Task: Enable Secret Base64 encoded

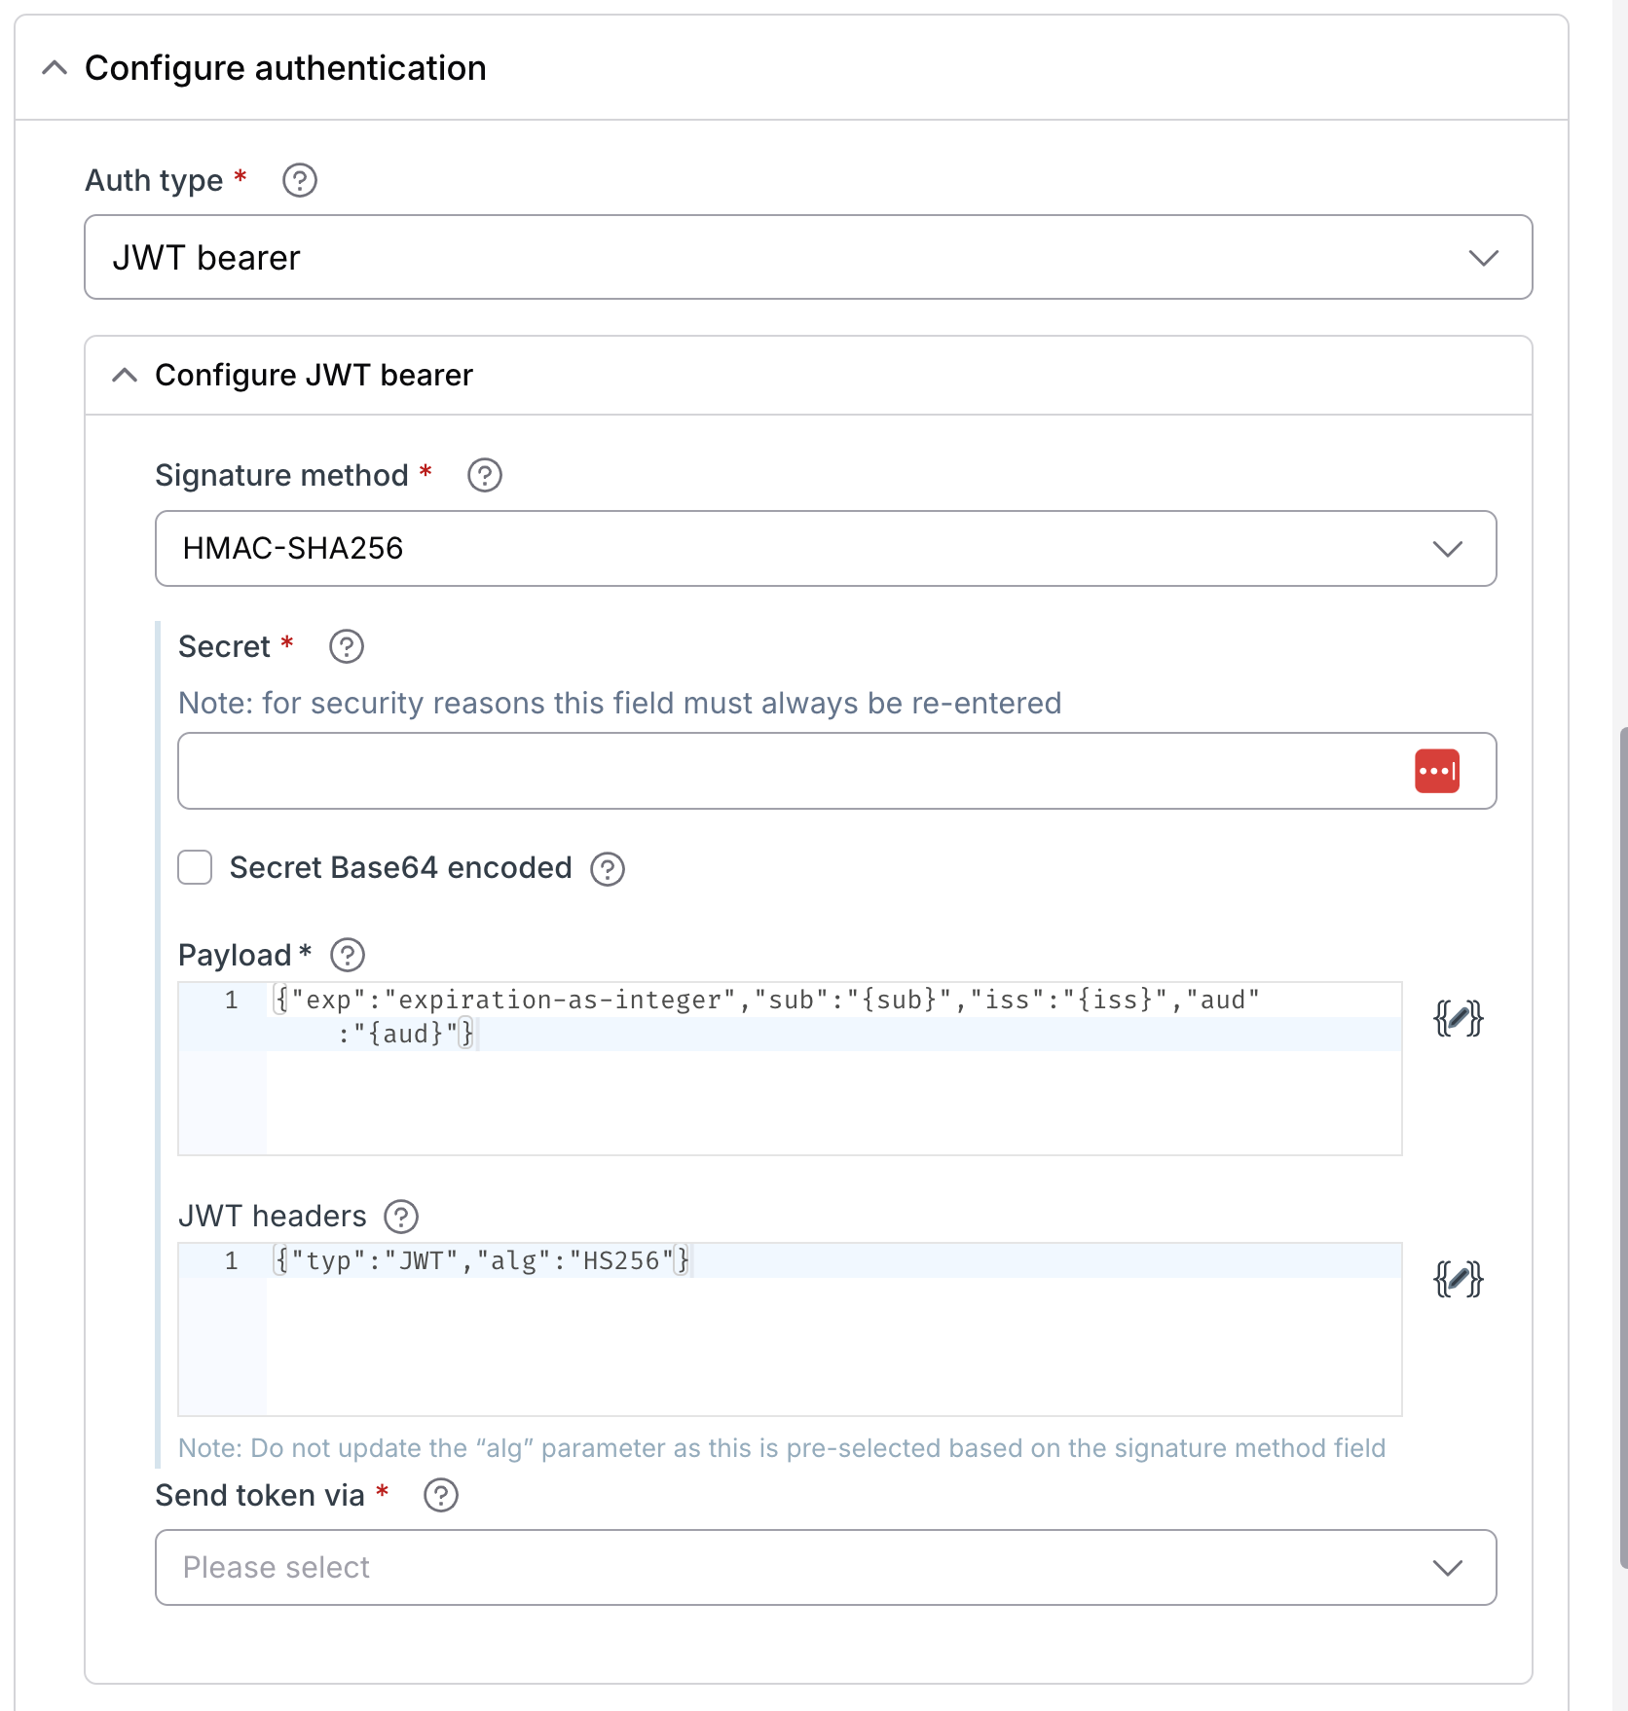Action: point(195,867)
